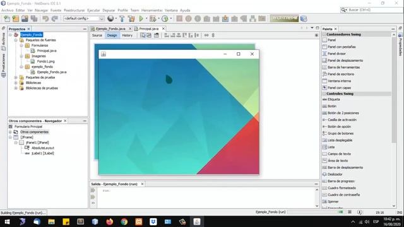The image size is (404, 227).
Task: Maximize the running Java window
Action: click(239, 54)
